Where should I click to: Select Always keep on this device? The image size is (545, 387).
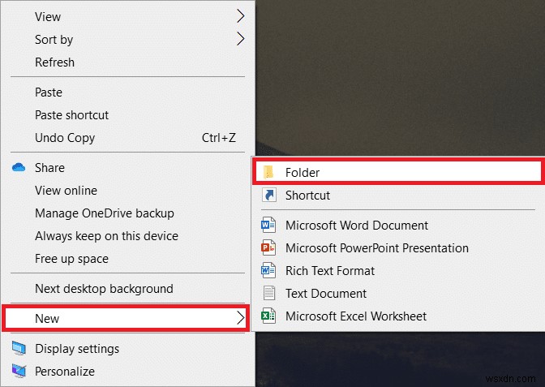[106, 236]
